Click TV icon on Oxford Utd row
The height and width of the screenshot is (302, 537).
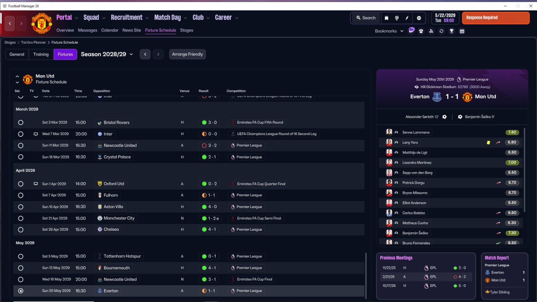click(x=36, y=184)
